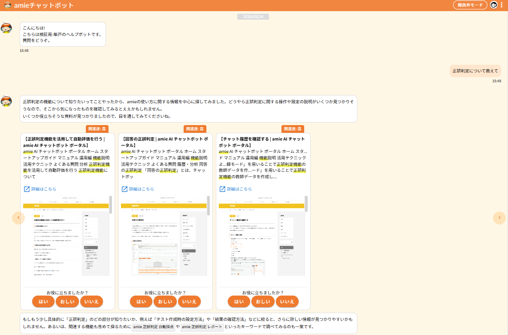Click the amie mascot logo in header
This screenshot has width=508, height=335.
(8, 5)
